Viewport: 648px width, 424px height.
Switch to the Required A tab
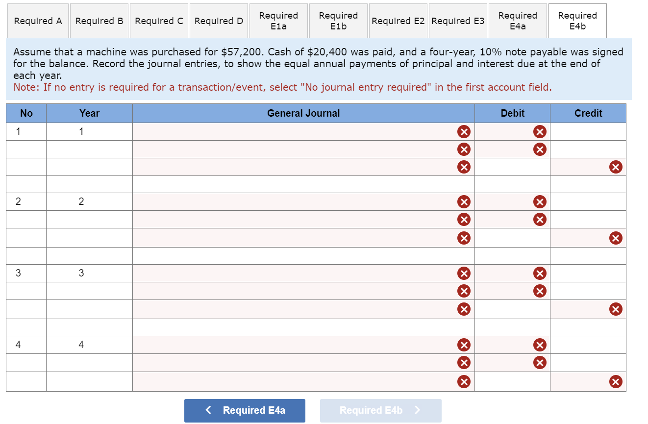click(x=38, y=21)
